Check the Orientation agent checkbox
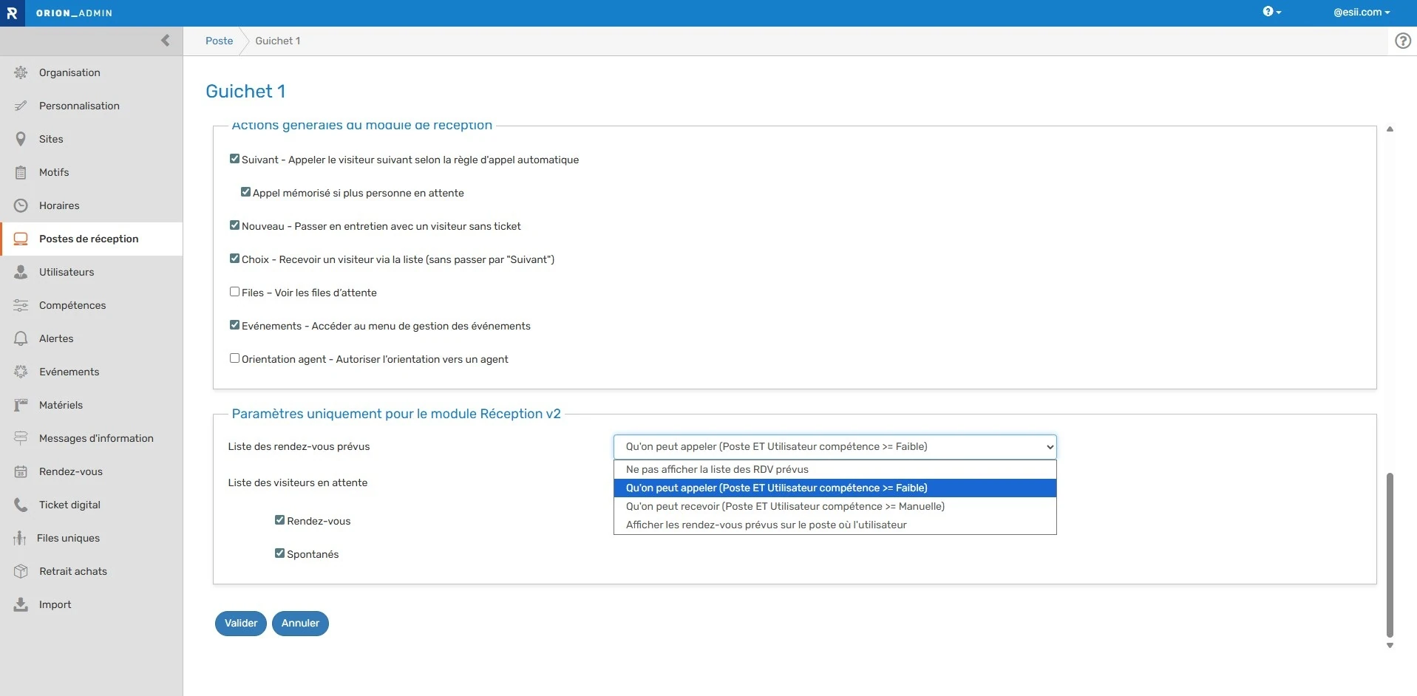The width and height of the screenshot is (1417, 696). tap(234, 358)
